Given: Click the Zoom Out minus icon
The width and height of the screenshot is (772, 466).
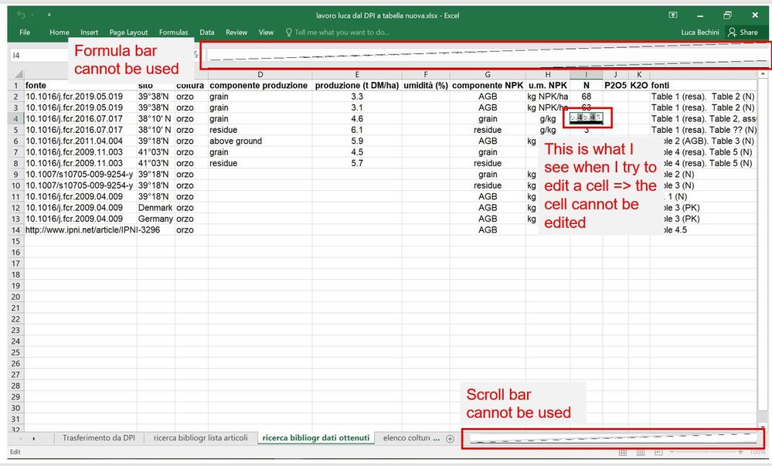Looking at the screenshot, I should coord(672,452).
